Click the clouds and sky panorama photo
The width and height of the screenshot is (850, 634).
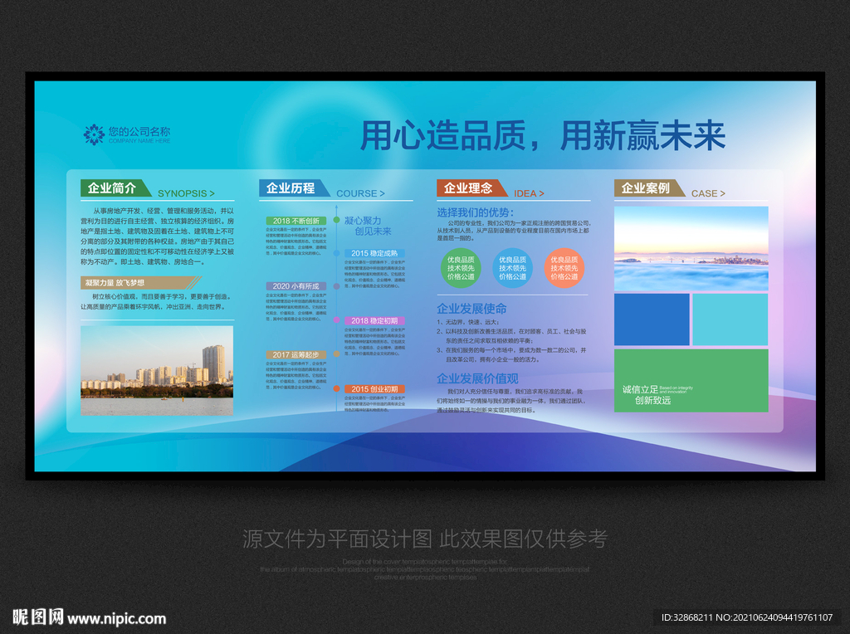tap(691, 248)
